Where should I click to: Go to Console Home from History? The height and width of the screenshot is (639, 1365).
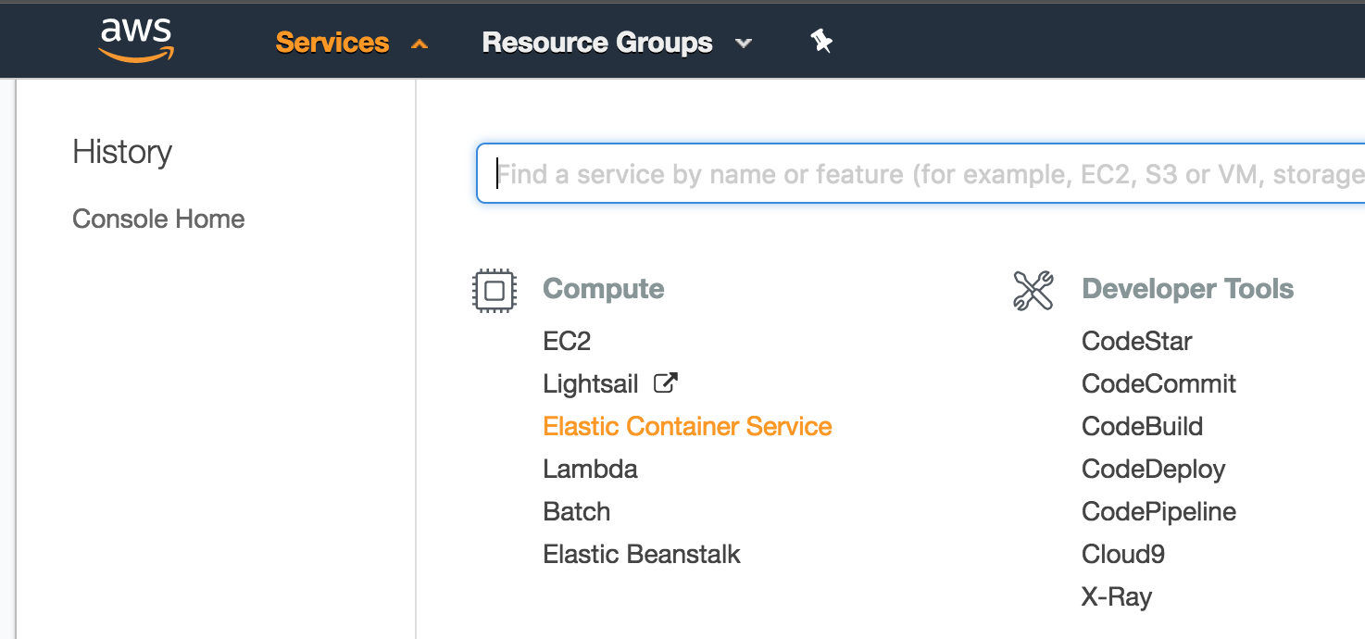click(x=158, y=219)
